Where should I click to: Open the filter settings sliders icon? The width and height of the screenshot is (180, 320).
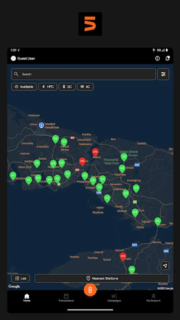[163, 74]
